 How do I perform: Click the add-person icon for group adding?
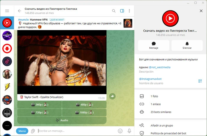click(142, 125)
